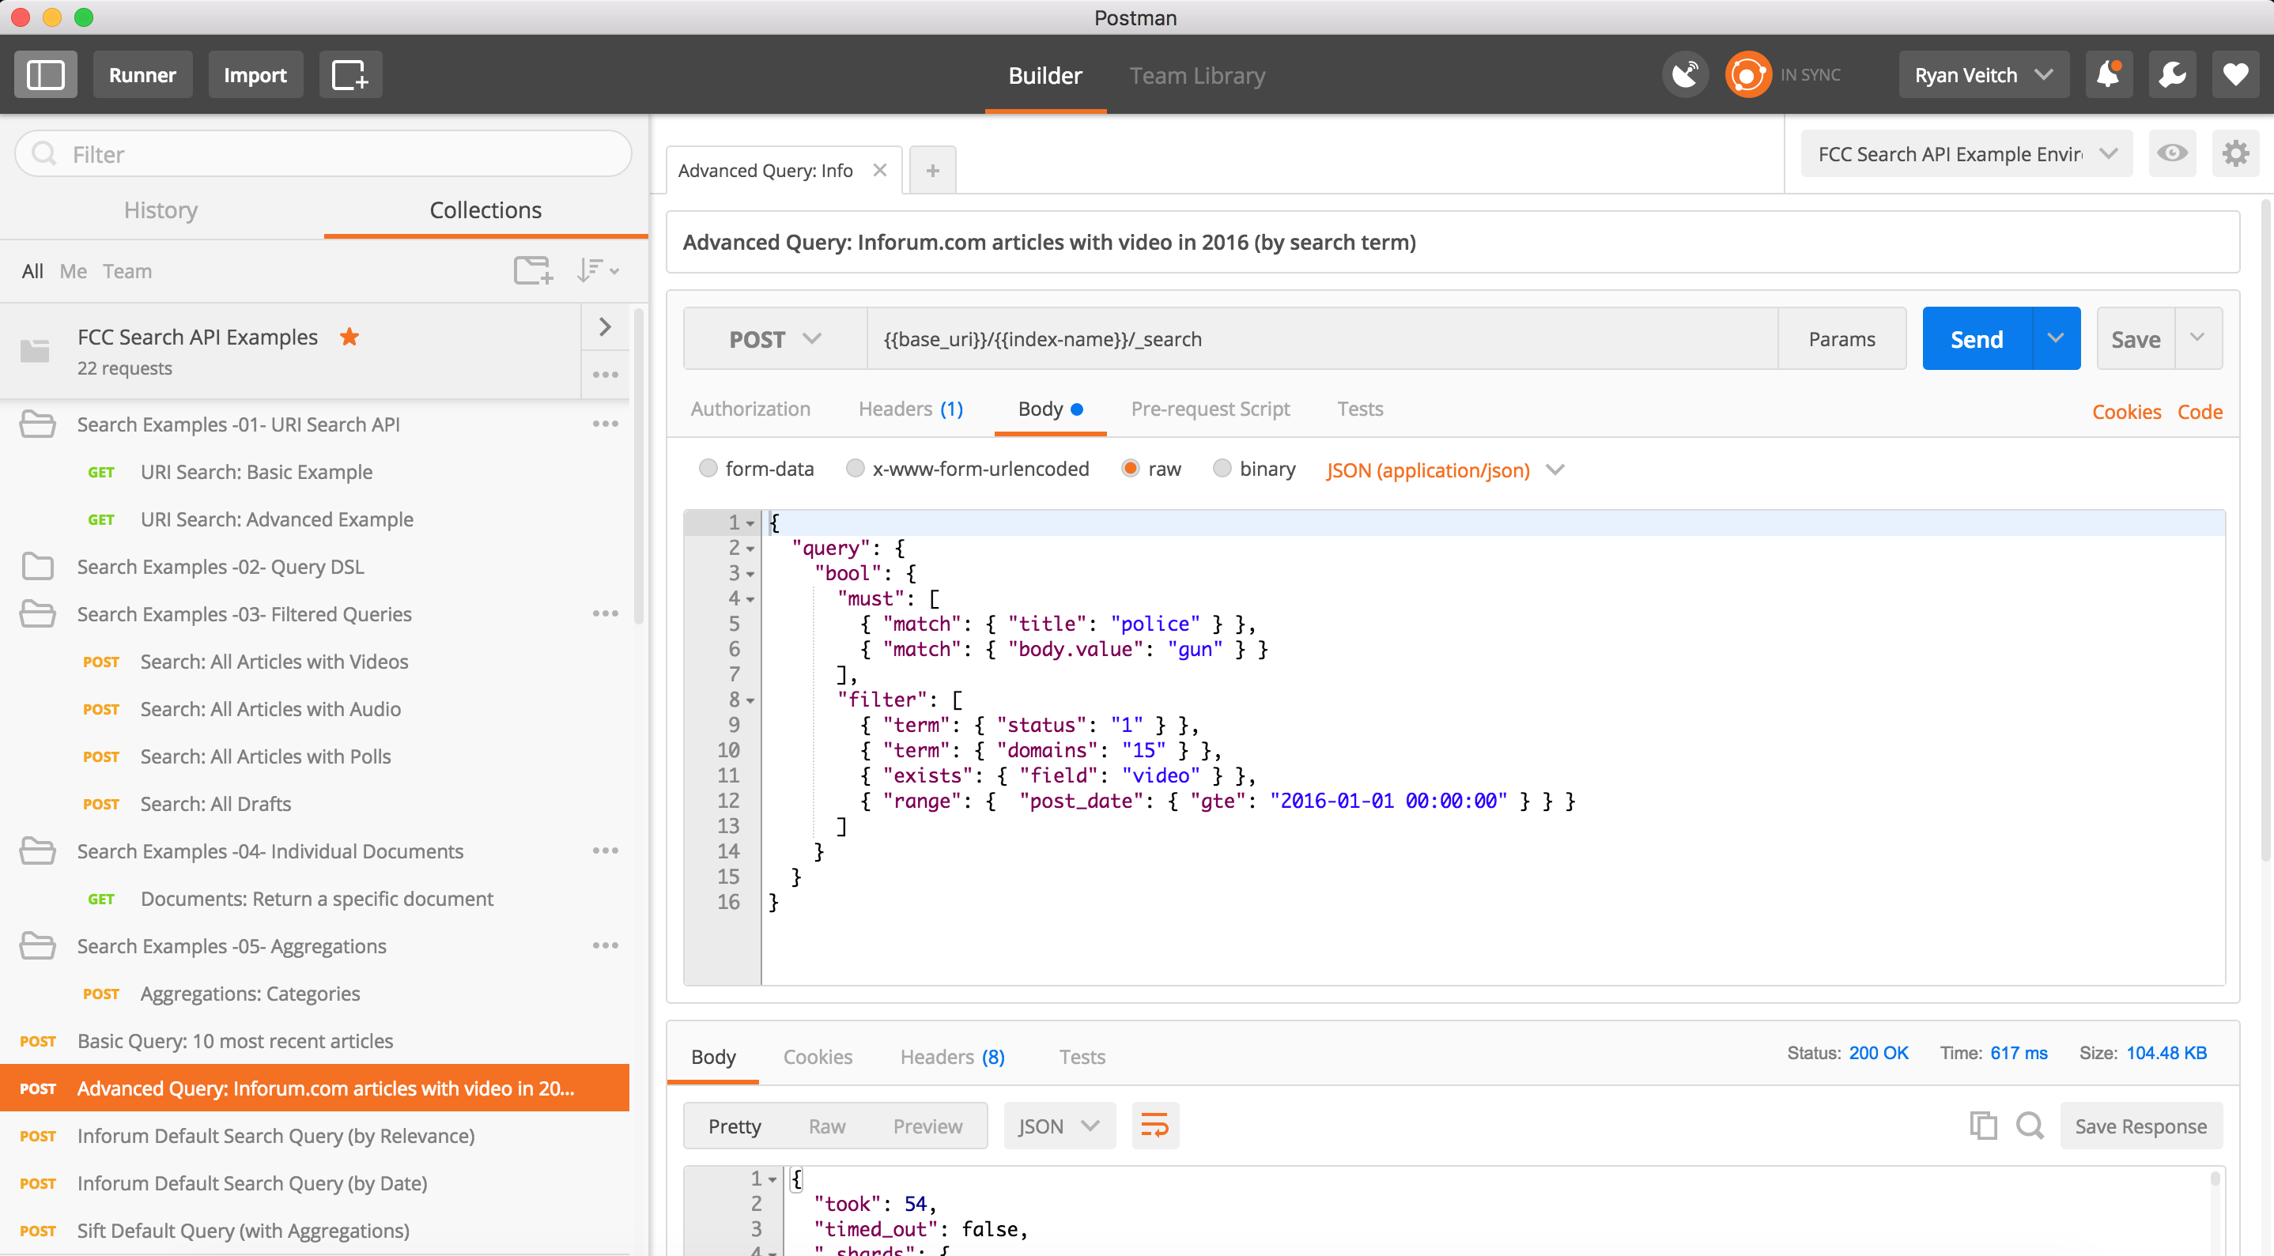Show environment quick look eye icon

tap(2171, 153)
